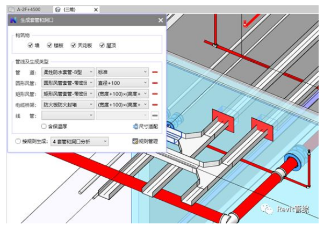The width and height of the screenshot is (324, 225).
Task: Click the 3D view cube icon on the (三维) tab
Action: coord(58,10)
